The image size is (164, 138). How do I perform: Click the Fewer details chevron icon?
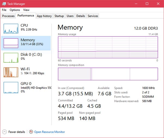point(4,132)
